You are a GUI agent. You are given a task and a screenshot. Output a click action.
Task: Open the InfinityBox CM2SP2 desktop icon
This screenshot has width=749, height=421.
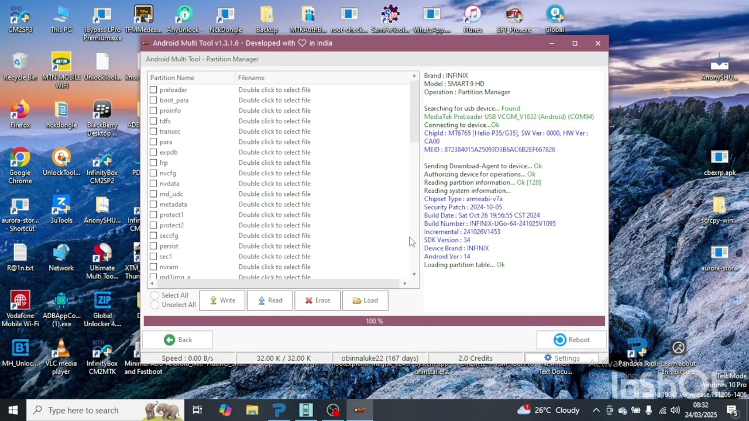tap(102, 167)
